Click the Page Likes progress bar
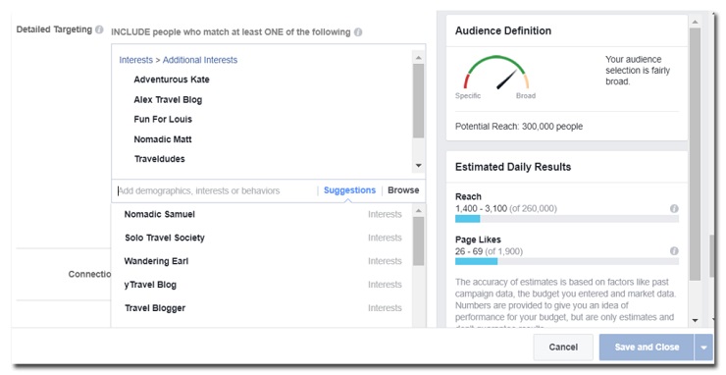This screenshot has height=375, width=726. pyautogui.click(x=567, y=261)
